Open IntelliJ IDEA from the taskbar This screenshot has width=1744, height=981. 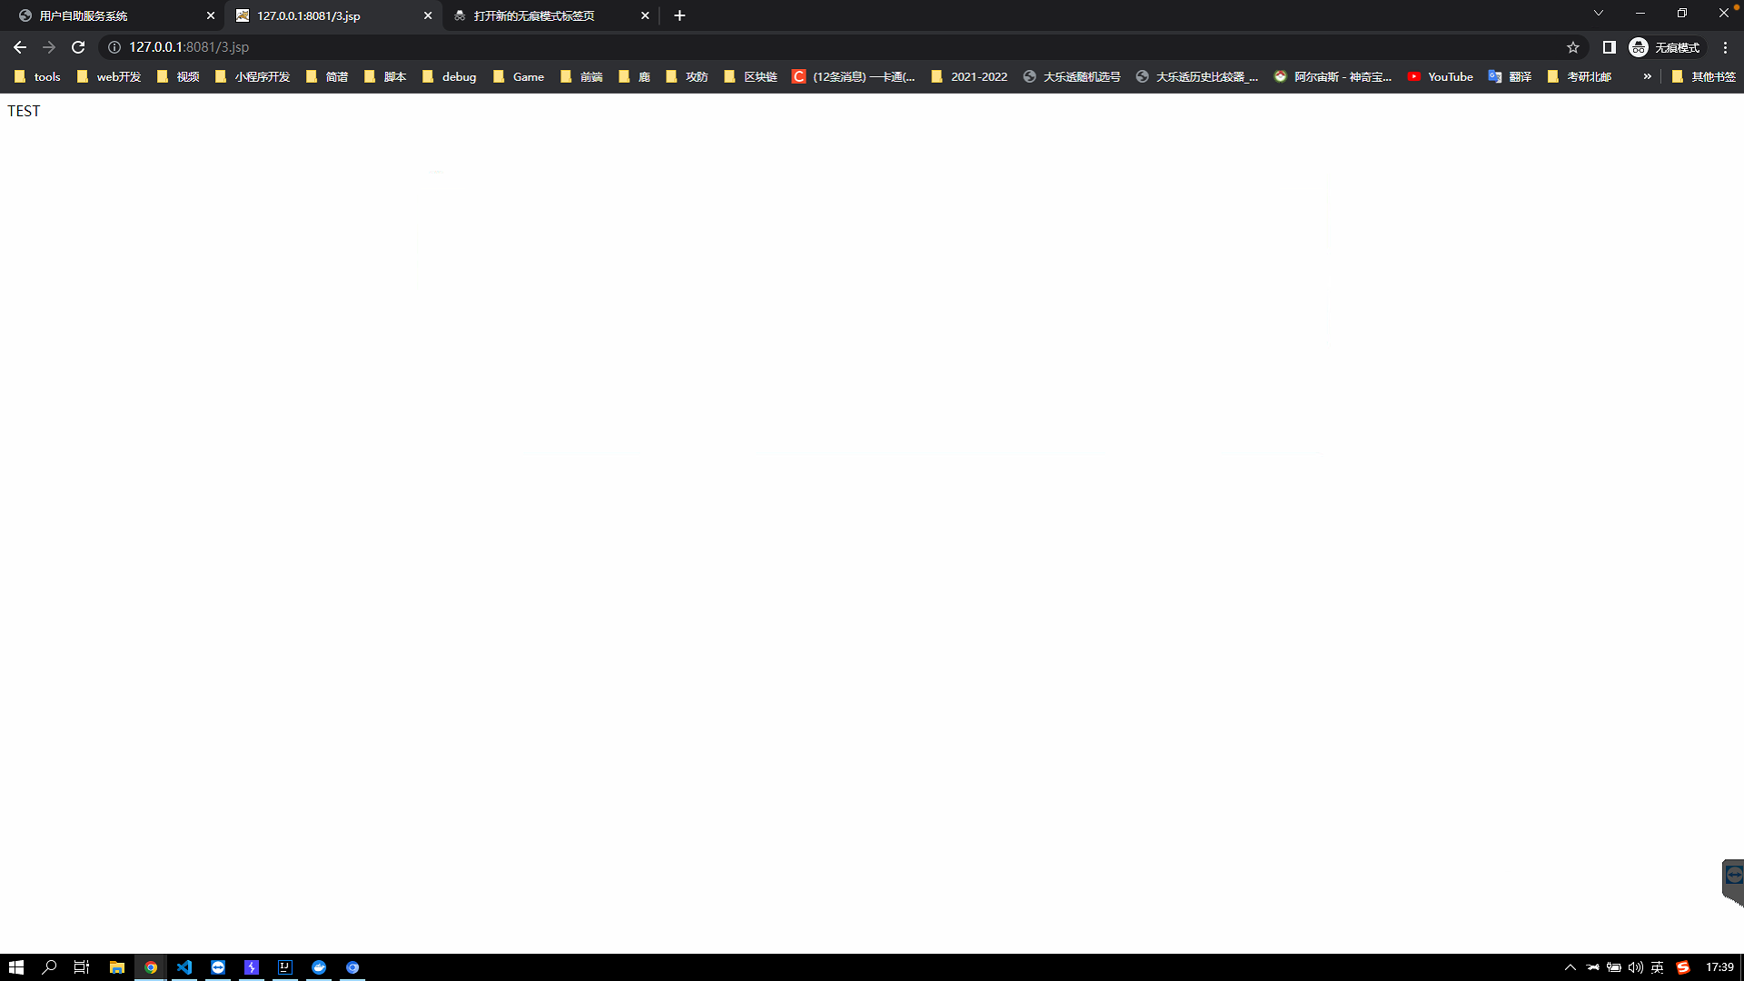pyautogui.click(x=285, y=967)
